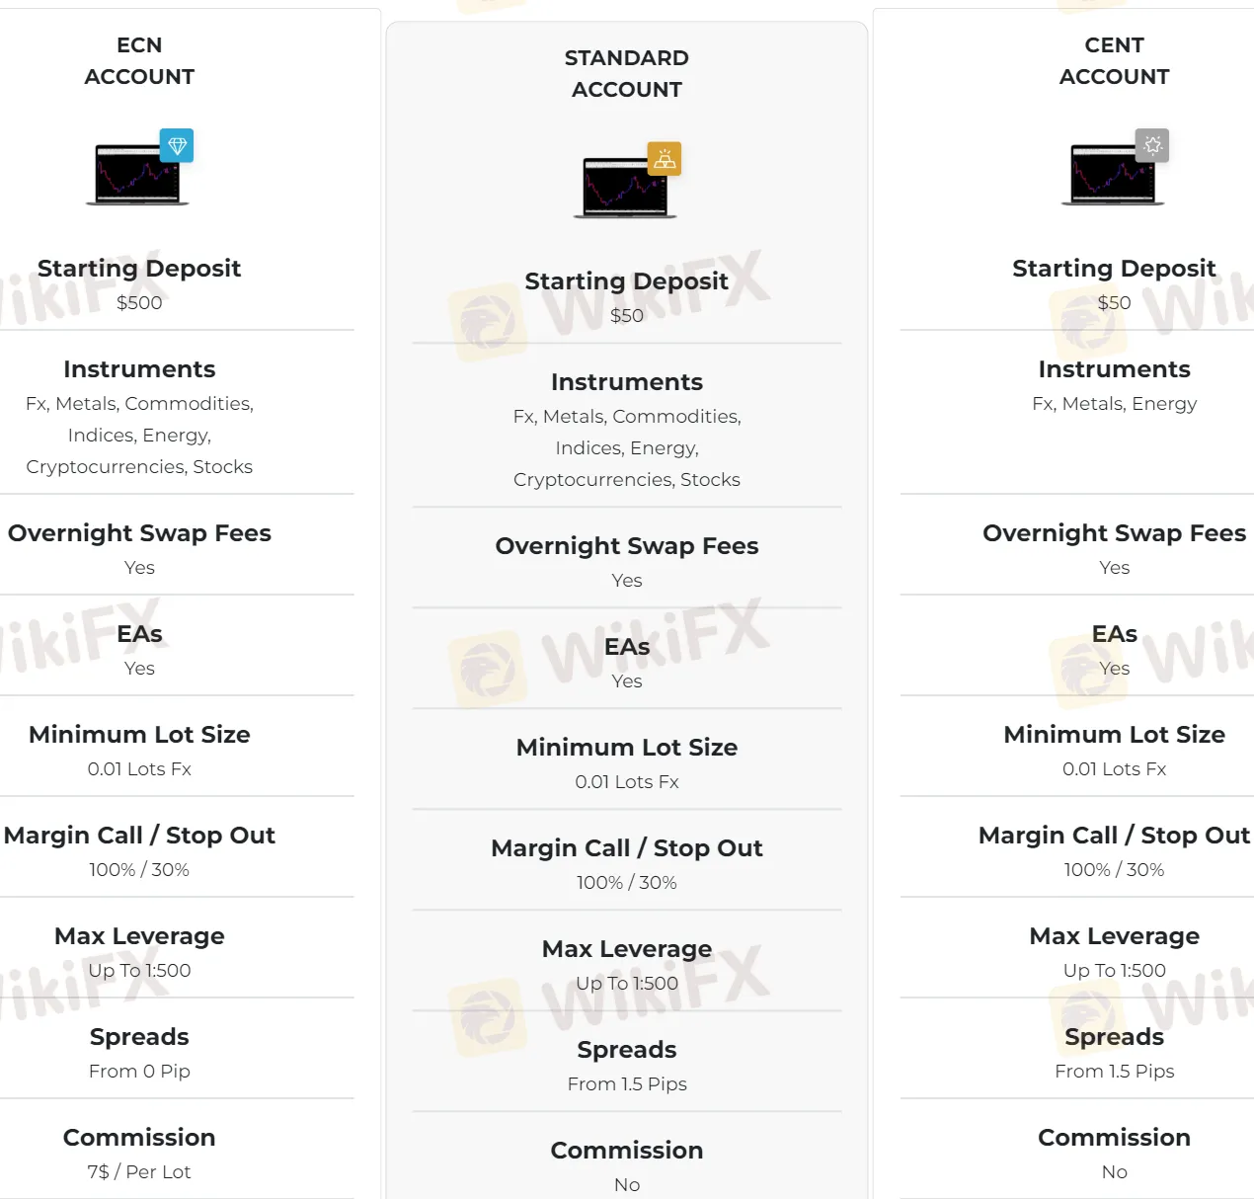The width and height of the screenshot is (1254, 1199).
Task: Click the gray star badge on Cent account
Action: point(1151,146)
